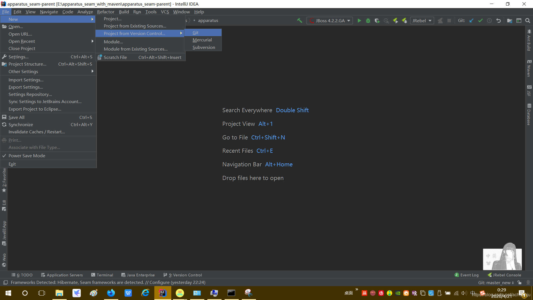This screenshot has height=300, width=533.
Task: Open the VCS menu
Action: click(x=165, y=12)
